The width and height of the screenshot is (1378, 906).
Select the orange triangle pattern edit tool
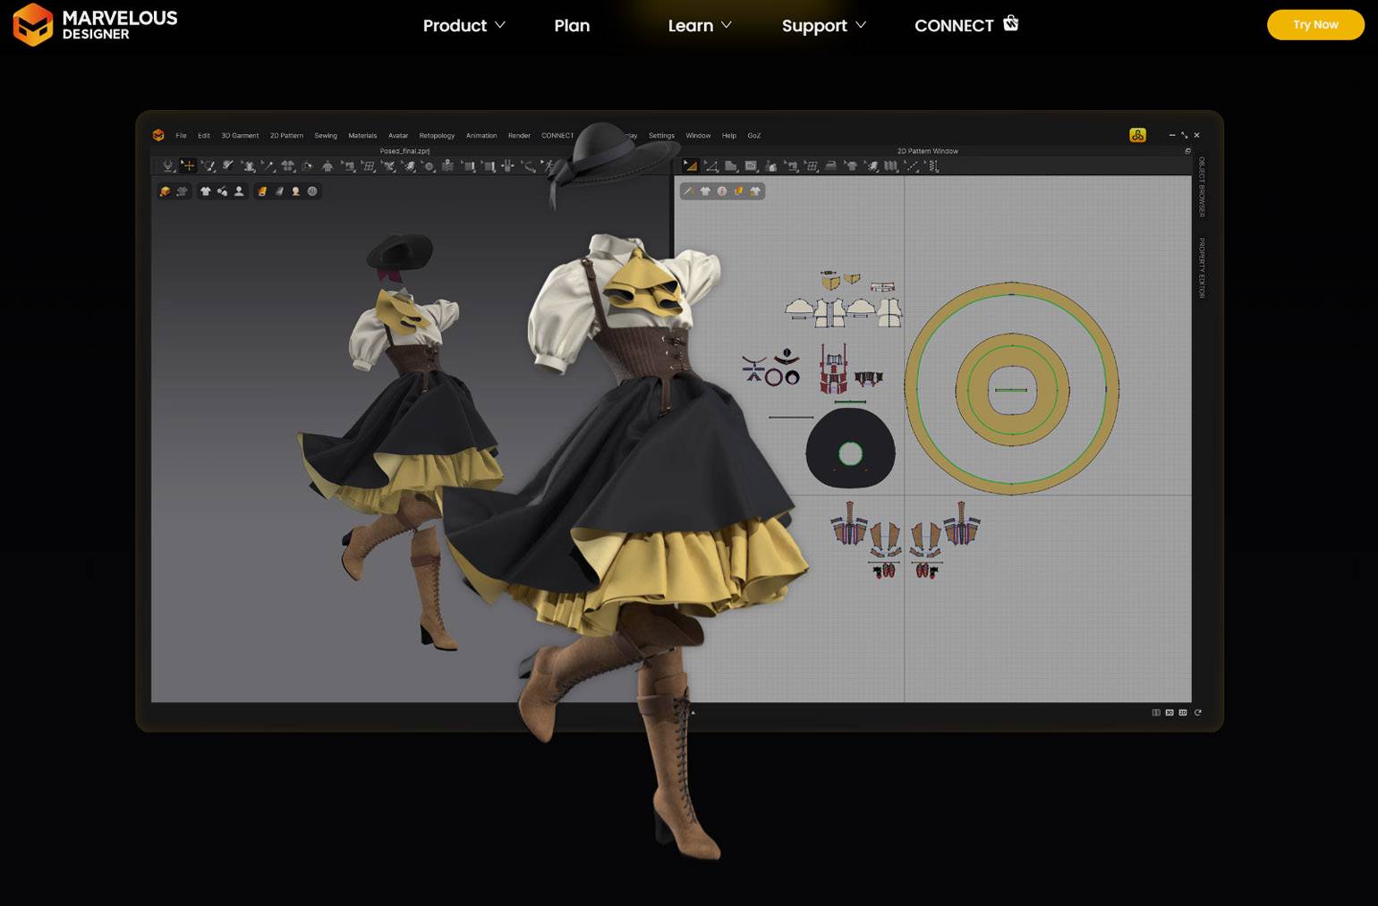coord(691,165)
